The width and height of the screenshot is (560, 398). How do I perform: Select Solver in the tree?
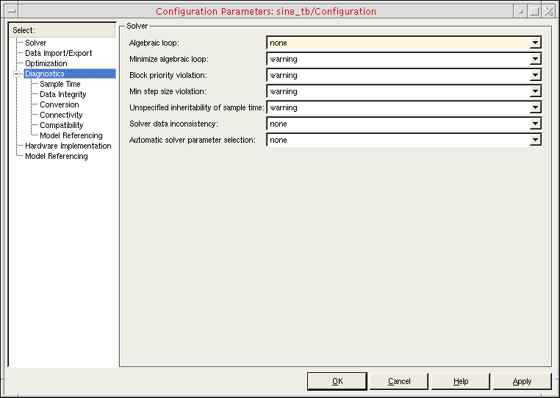pos(35,43)
